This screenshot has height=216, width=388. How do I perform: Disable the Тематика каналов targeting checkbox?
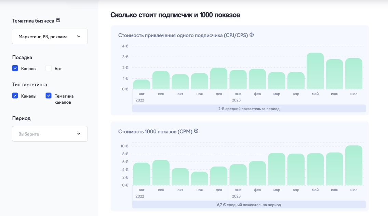[x=48, y=96]
